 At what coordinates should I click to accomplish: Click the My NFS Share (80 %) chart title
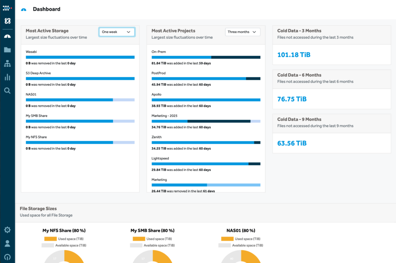pyautogui.click(x=64, y=230)
